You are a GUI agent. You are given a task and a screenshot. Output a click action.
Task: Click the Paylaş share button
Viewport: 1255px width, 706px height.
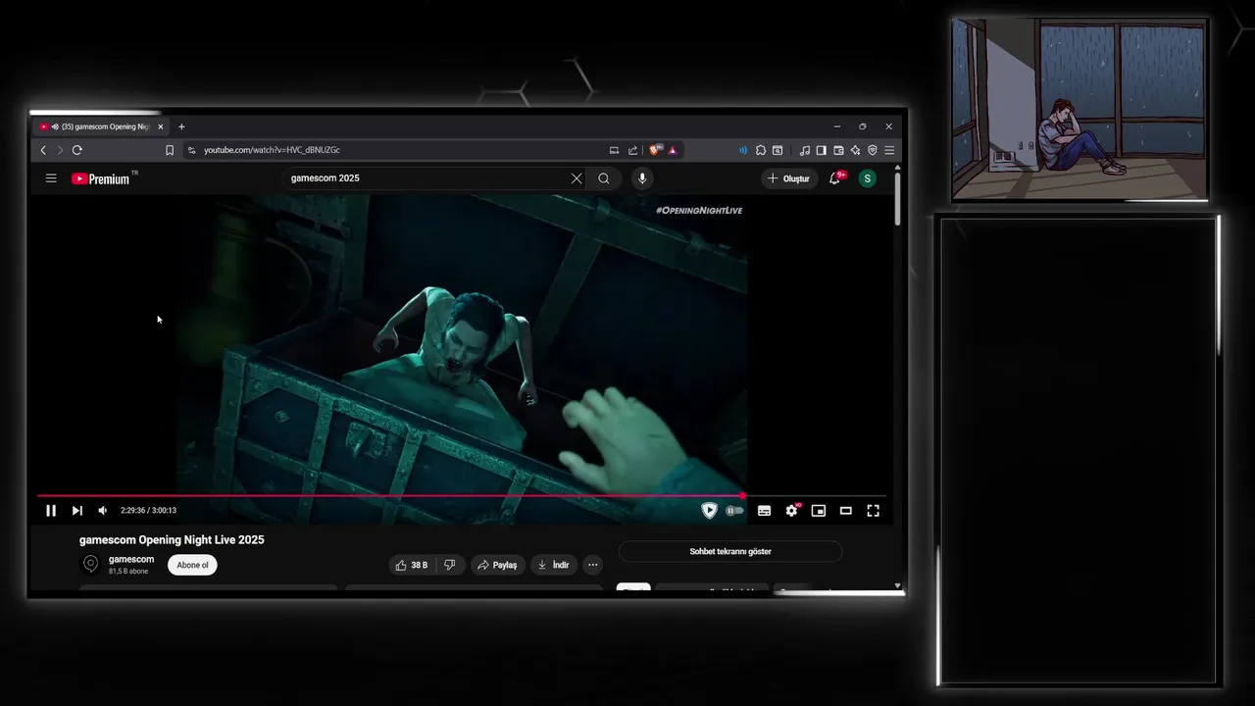point(497,565)
